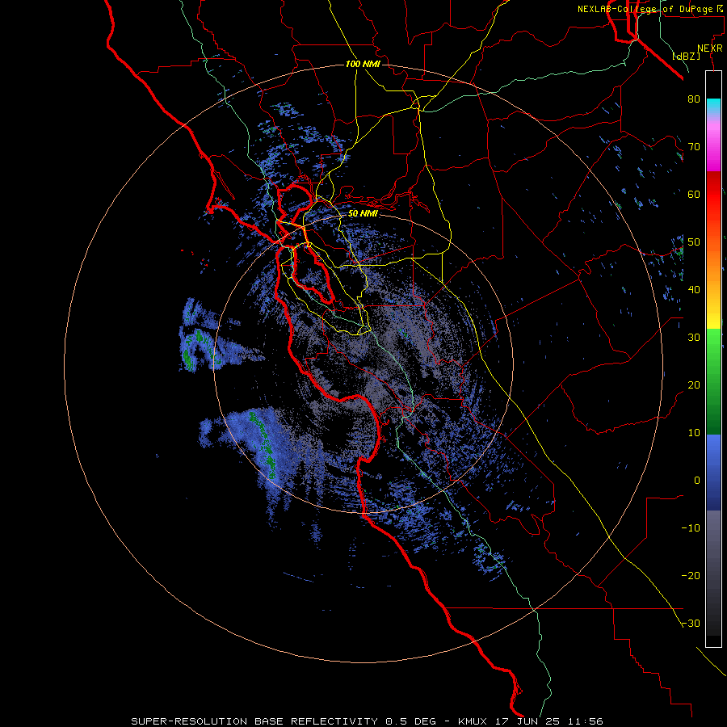Click the '40' value on the dBZ scale
The height and width of the screenshot is (727, 727).
click(x=694, y=290)
